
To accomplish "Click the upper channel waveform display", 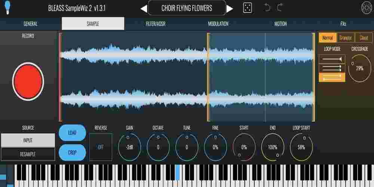I will click(187, 54).
